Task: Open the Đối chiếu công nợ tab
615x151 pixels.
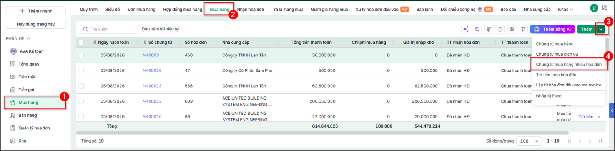Action: [458, 10]
